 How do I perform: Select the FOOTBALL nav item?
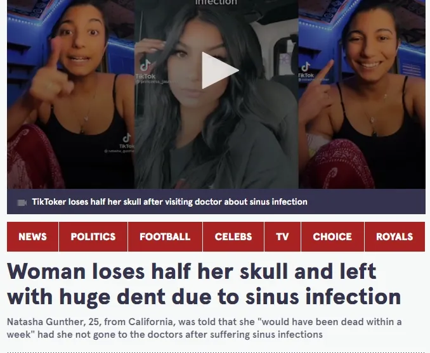165,236
